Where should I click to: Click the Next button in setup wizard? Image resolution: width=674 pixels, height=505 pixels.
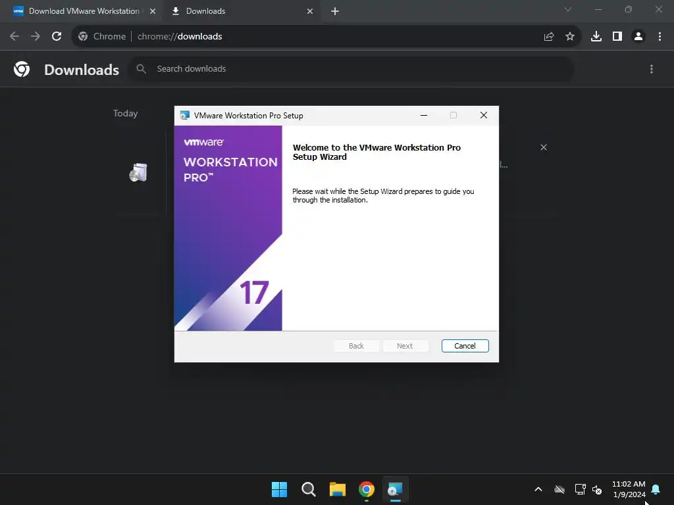tap(405, 346)
